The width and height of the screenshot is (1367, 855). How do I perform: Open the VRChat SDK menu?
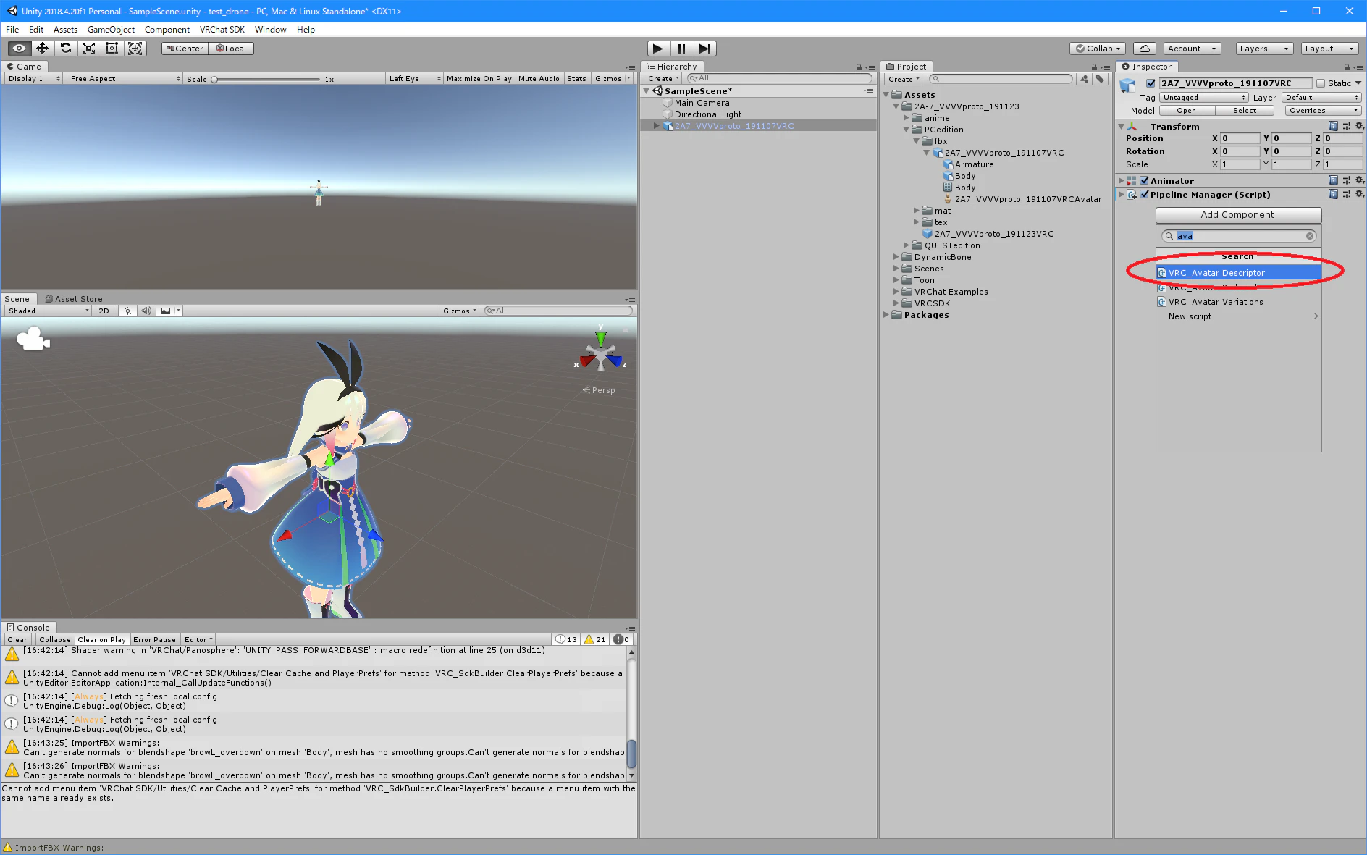[x=222, y=30]
